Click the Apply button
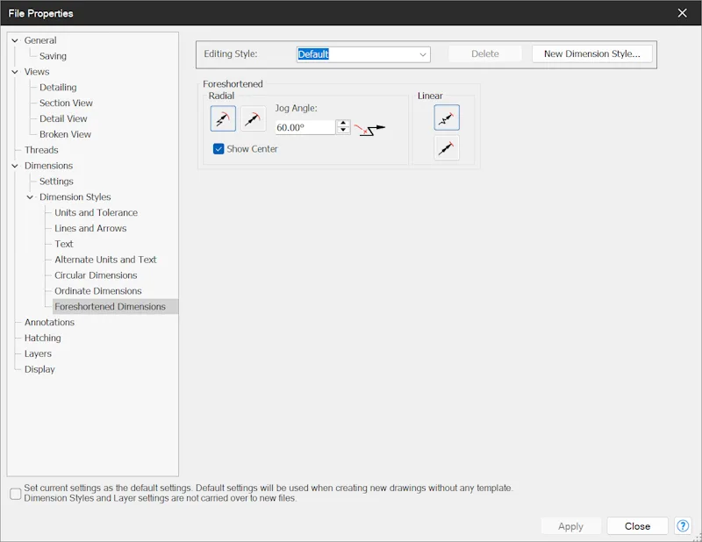 click(x=570, y=526)
